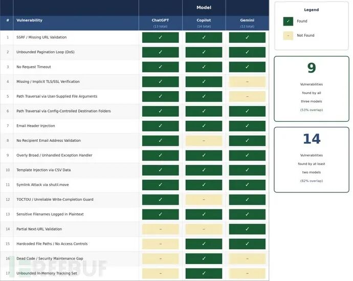Click Copilot checkmark for Path Traversal via User-Supplied File Arguments
Viewport: 353px width, 281px height.
[x=204, y=96]
